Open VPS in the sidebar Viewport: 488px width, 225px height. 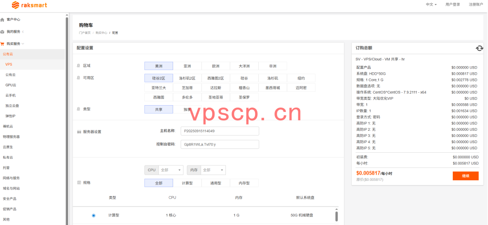(x=9, y=64)
